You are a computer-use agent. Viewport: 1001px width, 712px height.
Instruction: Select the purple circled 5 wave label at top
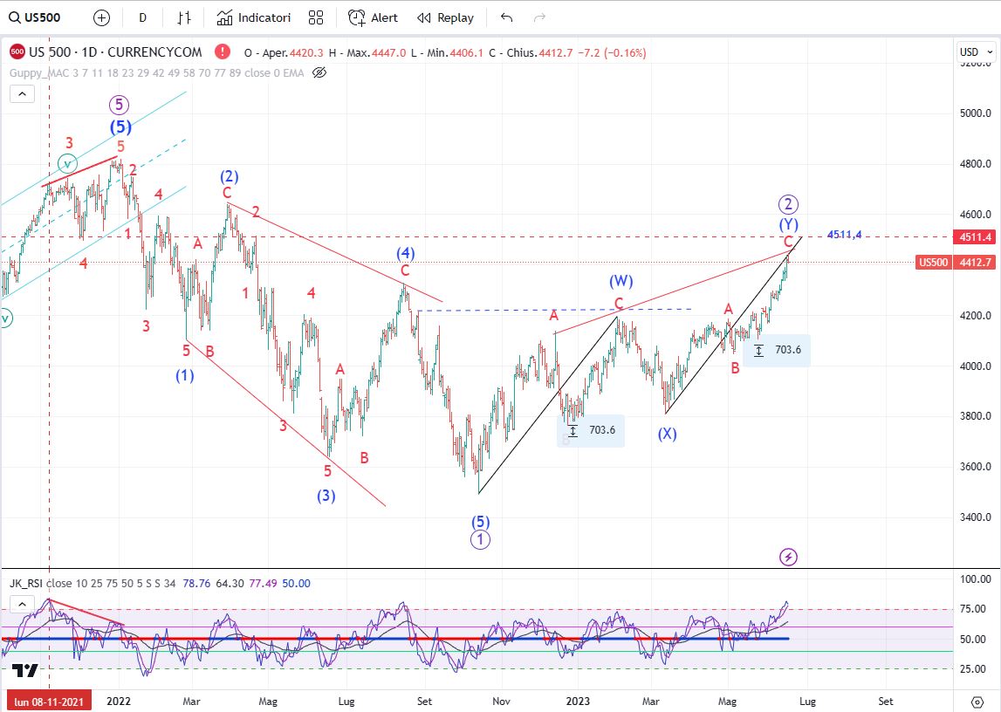119,104
